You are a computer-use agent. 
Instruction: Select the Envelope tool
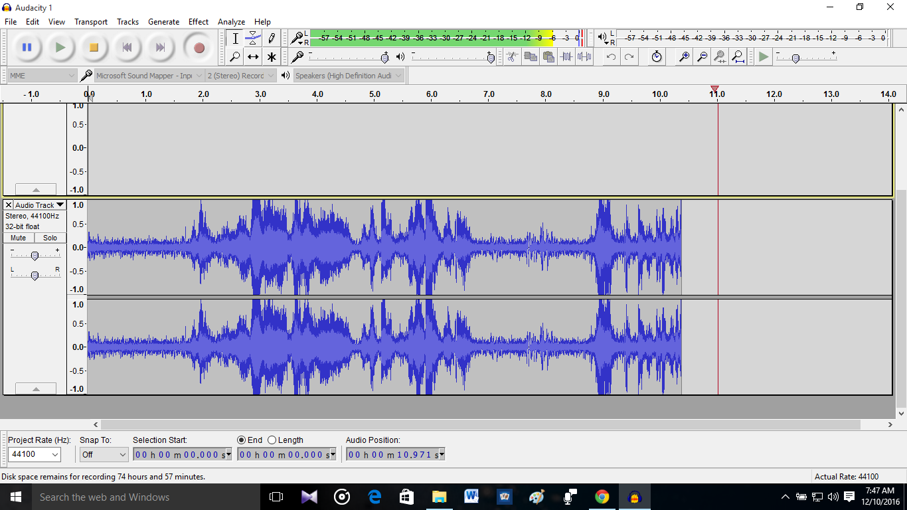(253, 38)
